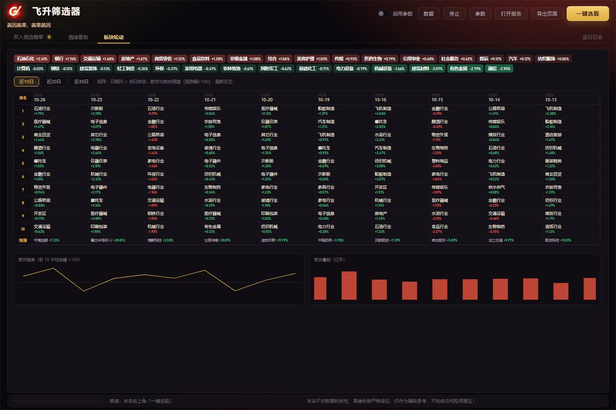Click the 停止 button
Viewport: 616px width, 410px height.
455,14
